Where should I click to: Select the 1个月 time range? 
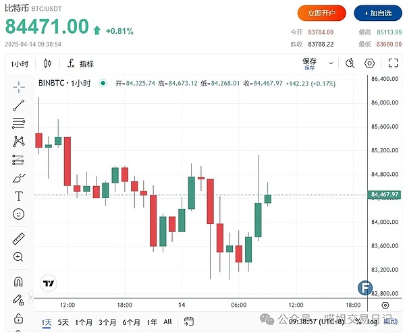(x=84, y=322)
